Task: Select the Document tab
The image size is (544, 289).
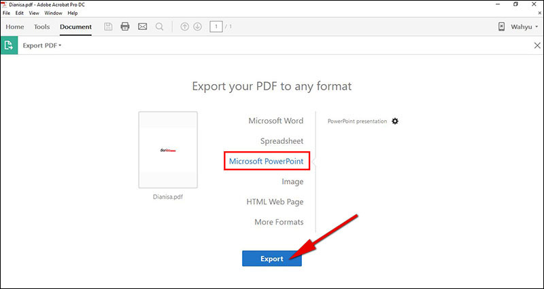Action: click(75, 26)
